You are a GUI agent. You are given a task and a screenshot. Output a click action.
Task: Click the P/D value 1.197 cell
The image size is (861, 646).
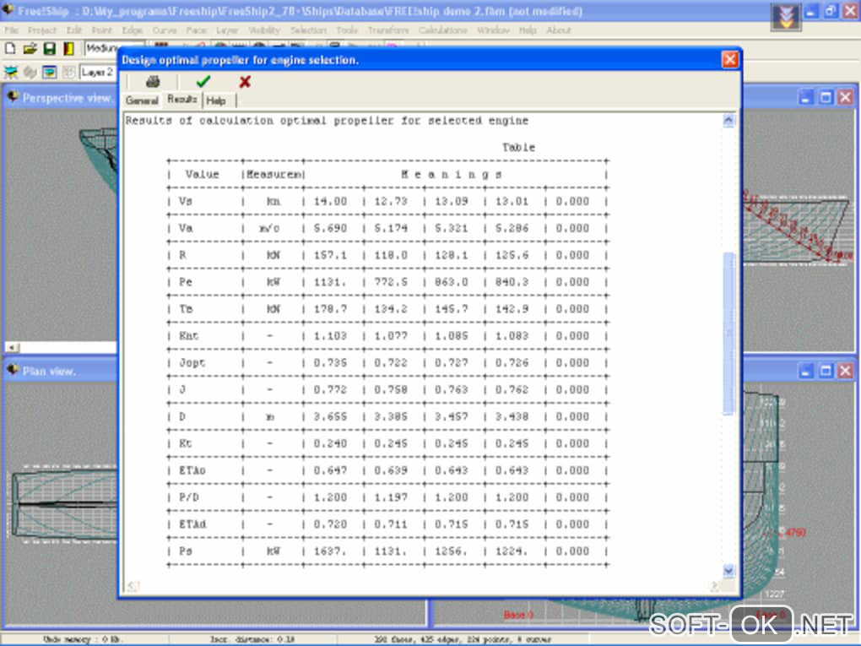[x=391, y=497]
